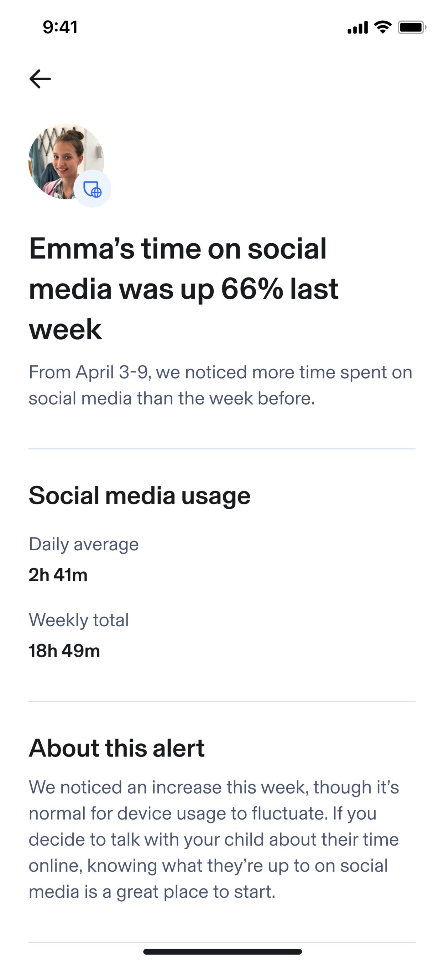Click the 18h 49m weekly total value
444x963 pixels.
pyautogui.click(x=64, y=651)
